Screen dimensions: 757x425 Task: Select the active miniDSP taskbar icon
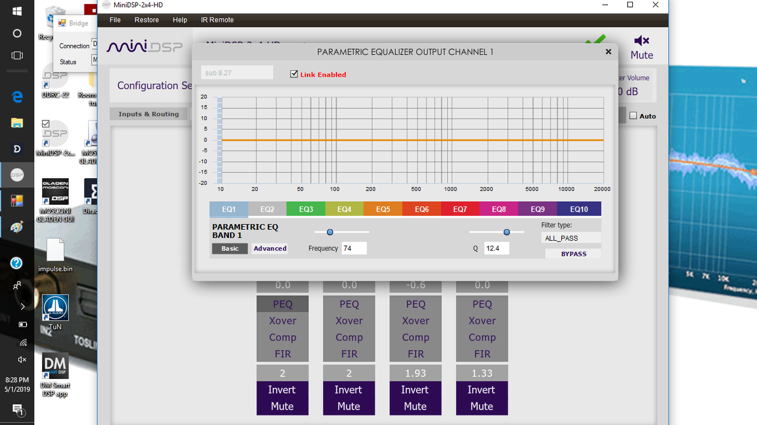17,175
